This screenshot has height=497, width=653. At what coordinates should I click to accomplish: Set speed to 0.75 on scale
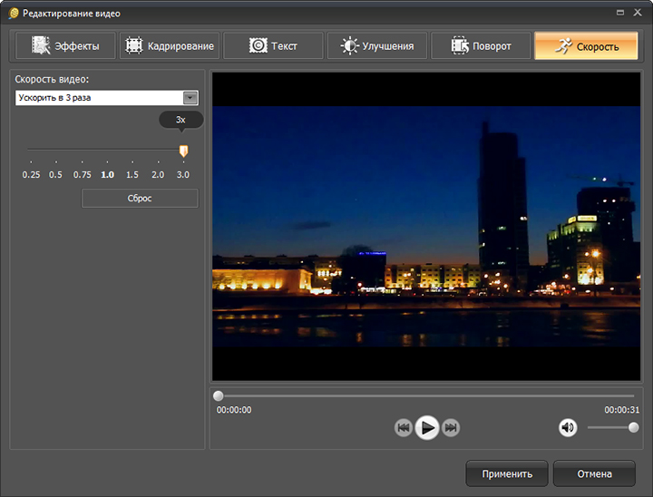[x=82, y=174]
